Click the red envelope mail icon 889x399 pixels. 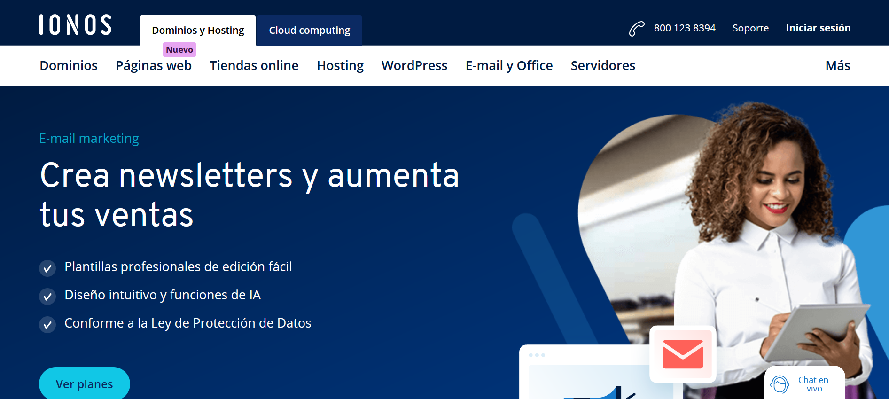(x=683, y=354)
